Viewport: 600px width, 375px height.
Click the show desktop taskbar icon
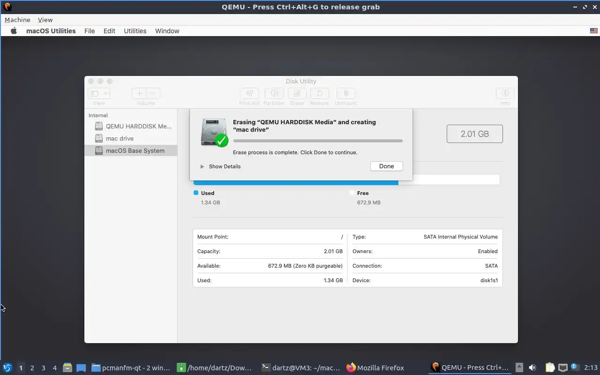click(x=81, y=367)
